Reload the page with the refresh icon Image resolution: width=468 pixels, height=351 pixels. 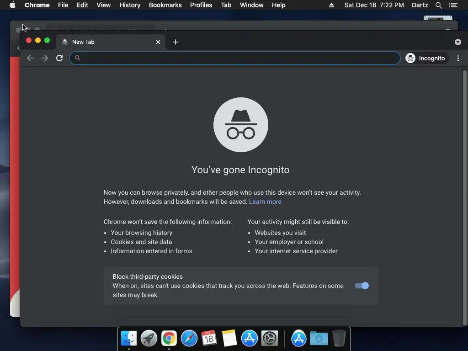point(59,58)
